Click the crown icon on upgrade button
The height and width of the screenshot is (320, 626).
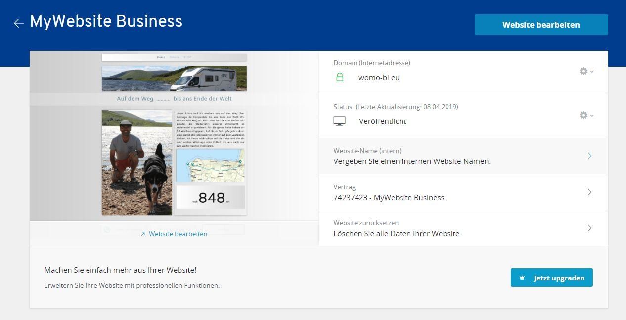(x=522, y=278)
